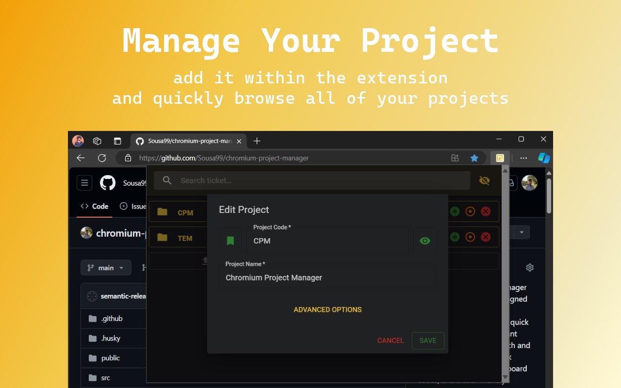Open the dropdown arrow beside the repository header

tap(522, 232)
